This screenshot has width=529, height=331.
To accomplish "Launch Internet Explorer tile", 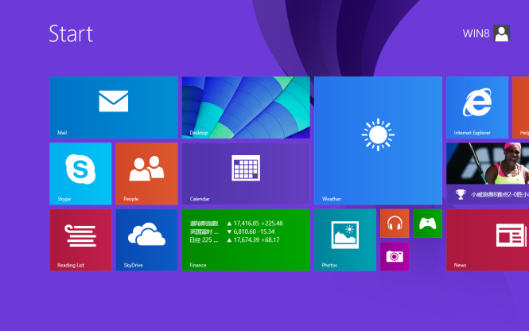I will [477, 107].
